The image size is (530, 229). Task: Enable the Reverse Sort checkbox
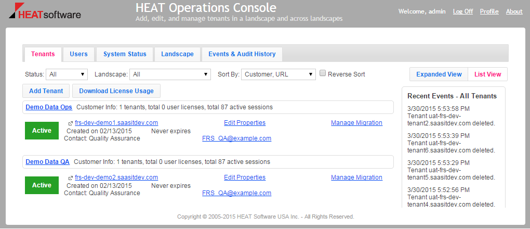point(323,74)
